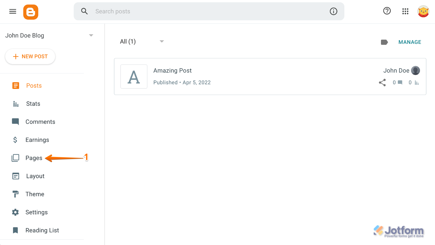The height and width of the screenshot is (245, 435).
Task: Click the John Doe Blog title text
Action: (25, 35)
